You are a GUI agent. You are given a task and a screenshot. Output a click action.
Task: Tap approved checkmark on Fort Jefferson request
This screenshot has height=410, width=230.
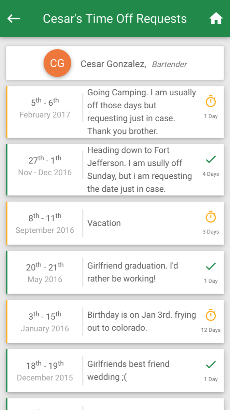click(211, 159)
